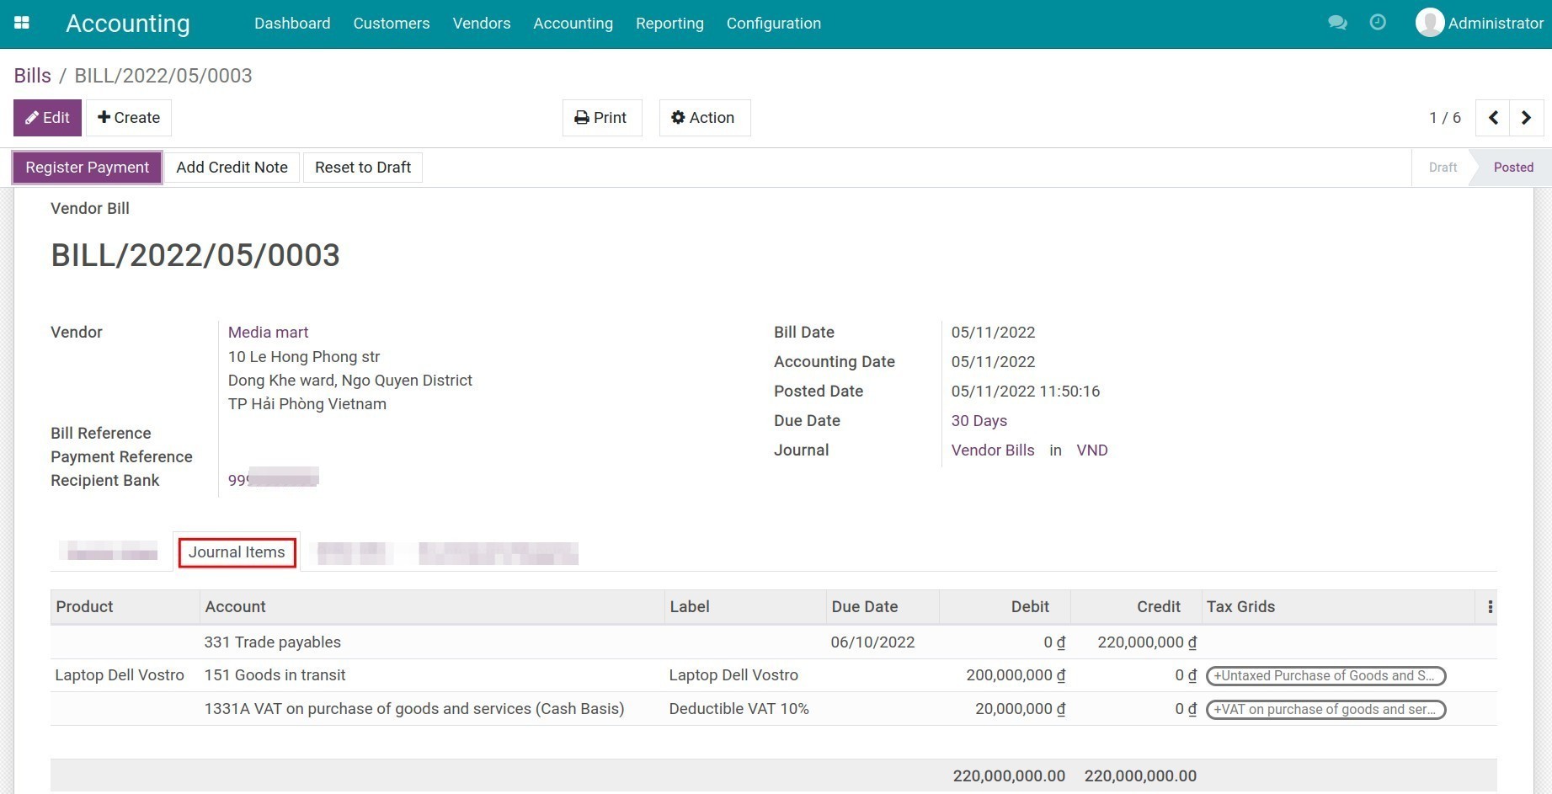Click Reset to Draft button
1552x794 pixels.
pos(362,168)
